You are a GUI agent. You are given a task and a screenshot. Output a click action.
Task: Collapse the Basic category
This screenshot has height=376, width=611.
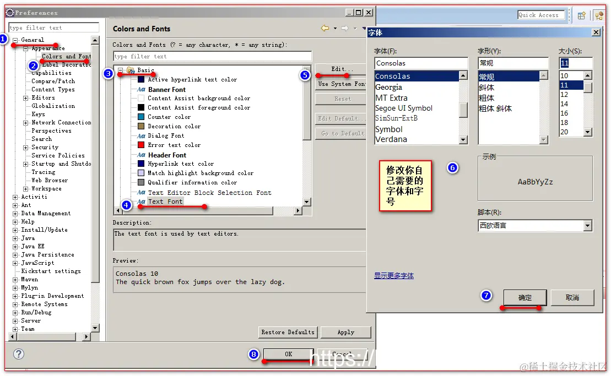point(121,70)
